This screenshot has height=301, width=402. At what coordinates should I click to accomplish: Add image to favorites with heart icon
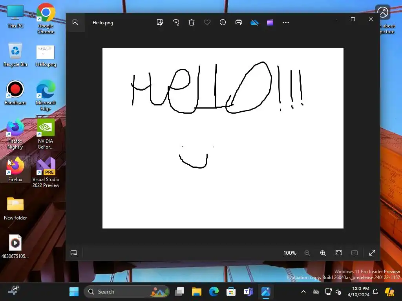coord(207,22)
